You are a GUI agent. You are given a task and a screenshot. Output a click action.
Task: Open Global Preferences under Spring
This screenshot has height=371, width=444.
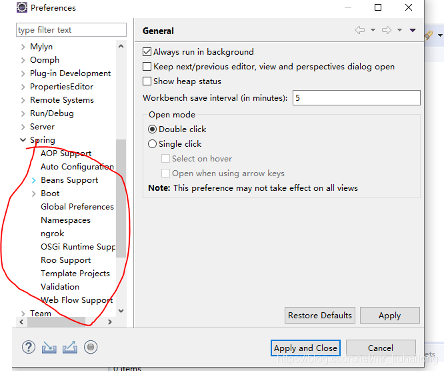[77, 207]
